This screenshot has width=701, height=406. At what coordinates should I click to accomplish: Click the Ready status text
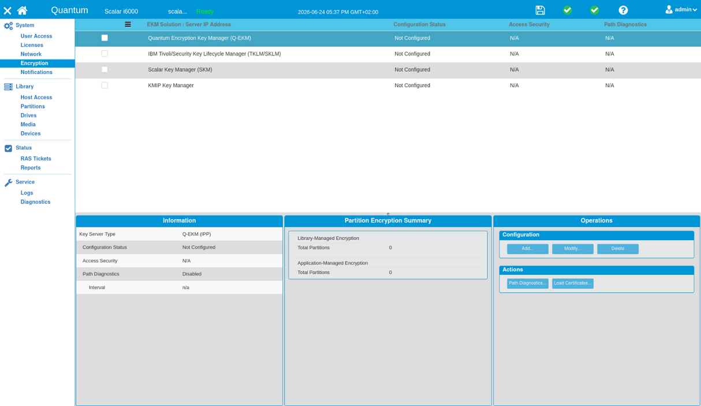205,12
